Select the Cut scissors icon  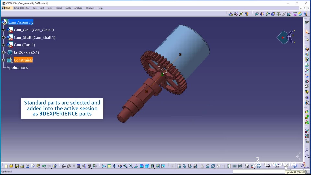[x=28, y=166]
